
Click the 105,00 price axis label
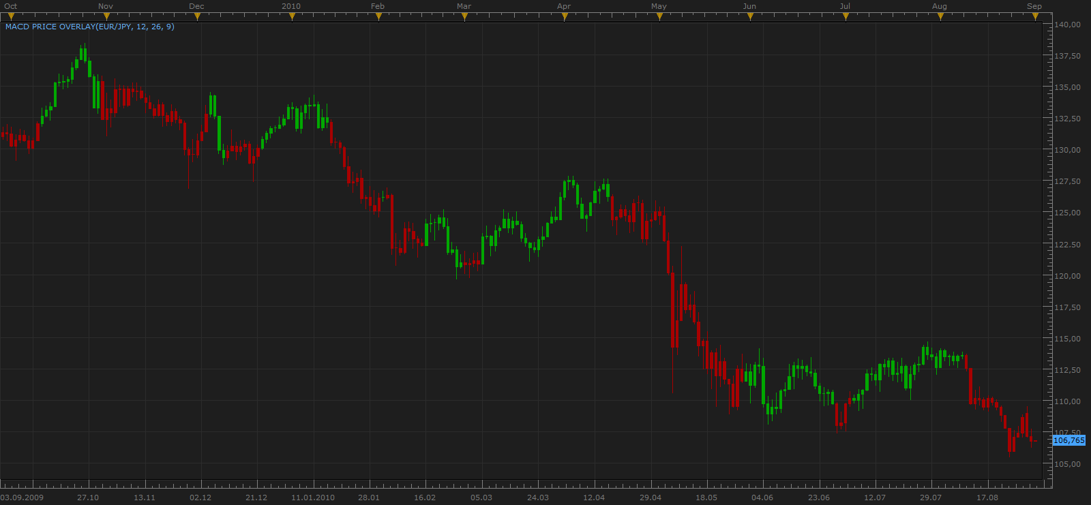click(x=1068, y=464)
